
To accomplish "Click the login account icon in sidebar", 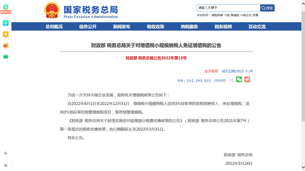I will click(6, 9).
